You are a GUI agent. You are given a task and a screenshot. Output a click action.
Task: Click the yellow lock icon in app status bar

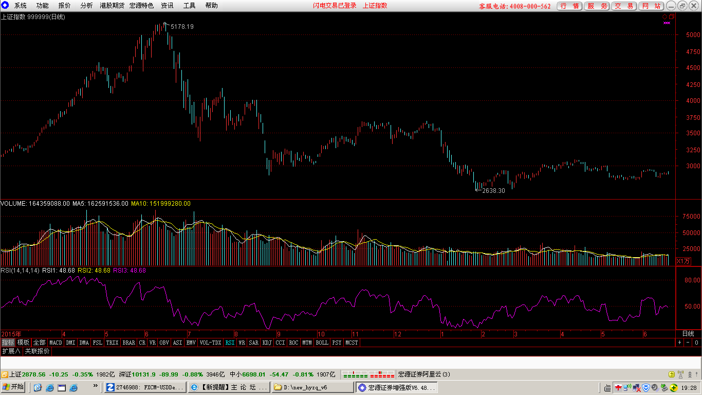click(x=671, y=374)
